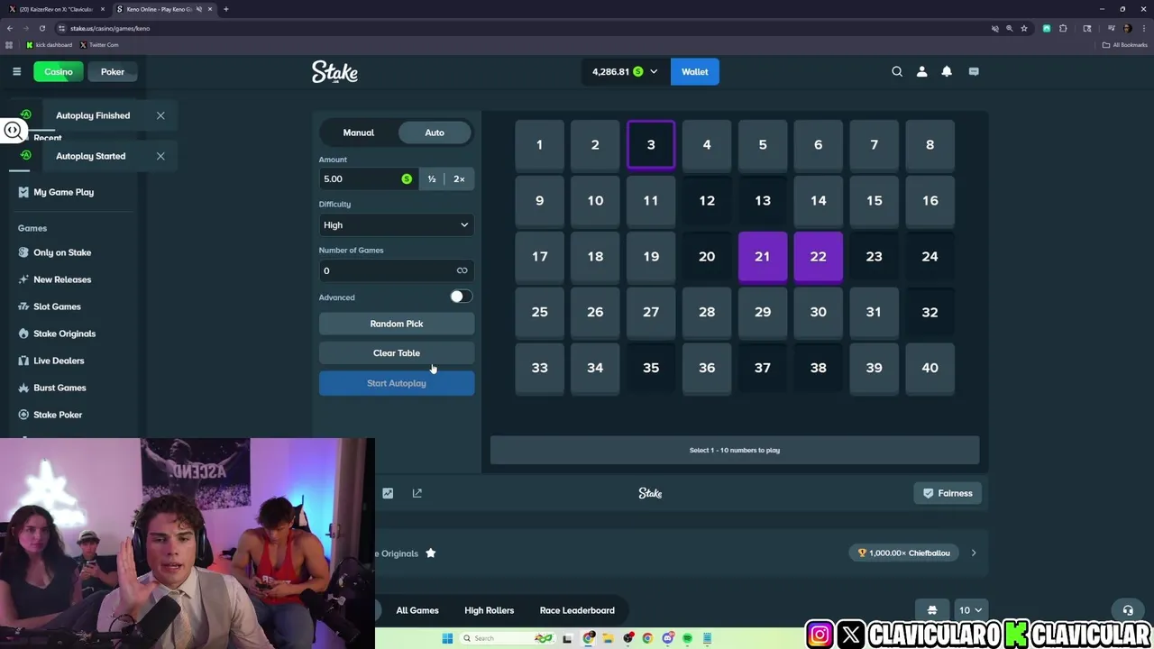
Task: Select keno number 17
Action: tap(539, 257)
